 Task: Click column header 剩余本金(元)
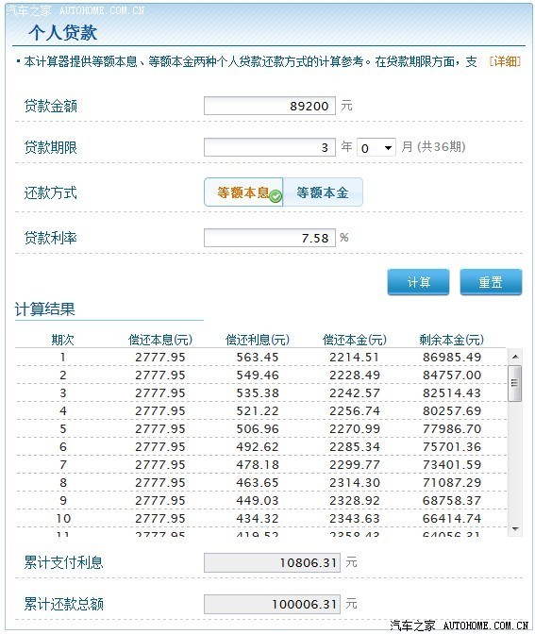click(x=452, y=340)
